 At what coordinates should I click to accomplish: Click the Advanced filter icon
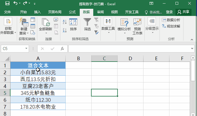coord(96,32)
